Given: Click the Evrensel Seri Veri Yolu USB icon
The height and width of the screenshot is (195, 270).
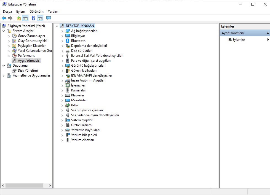Looking at the screenshot, I should pyautogui.click(x=68, y=56).
